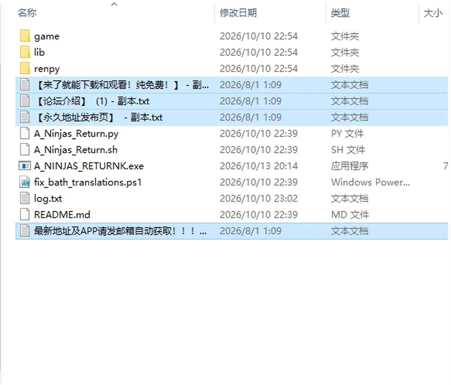Click the README.md file icon
451x385 pixels.
(25, 215)
